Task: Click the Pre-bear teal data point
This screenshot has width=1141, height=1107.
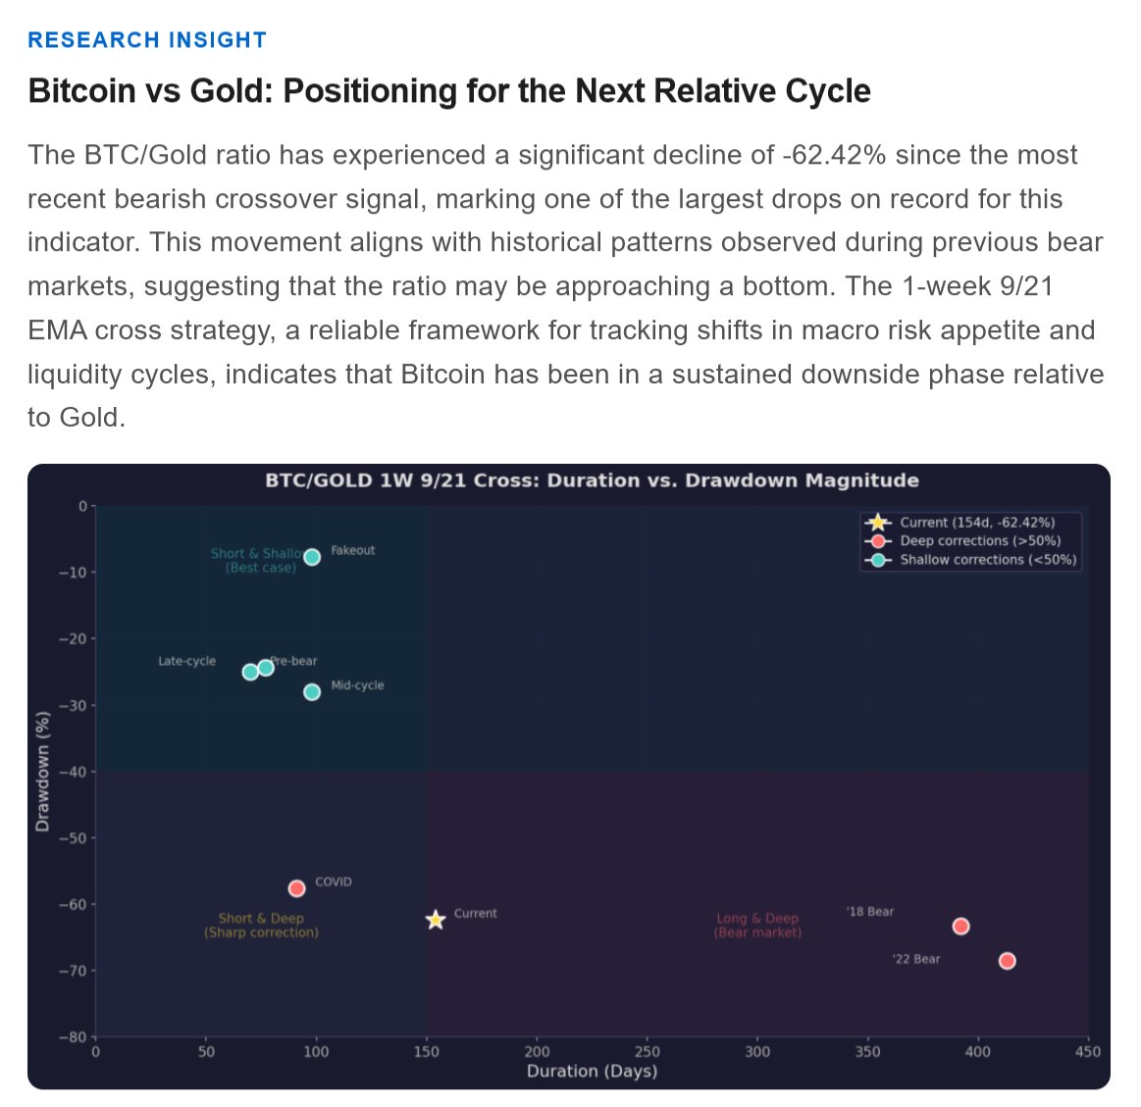Action: [x=266, y=668]
